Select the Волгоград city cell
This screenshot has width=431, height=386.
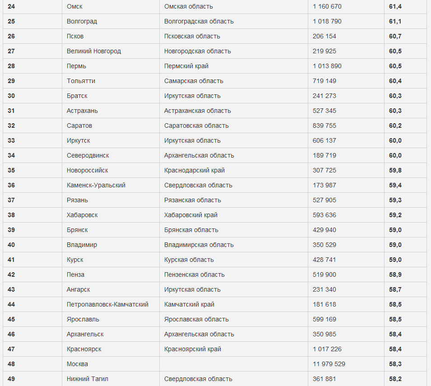coord(82,21)
